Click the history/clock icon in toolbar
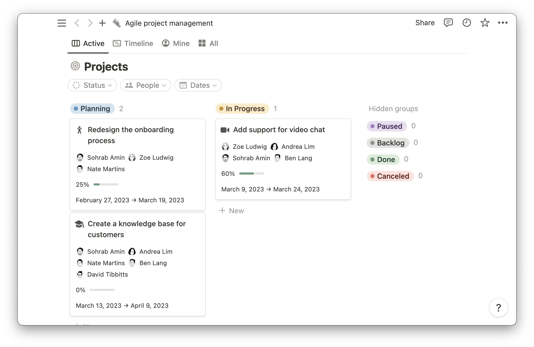This screenshot has height=347, width=534. pyautogui.click(x=467, y=23)
